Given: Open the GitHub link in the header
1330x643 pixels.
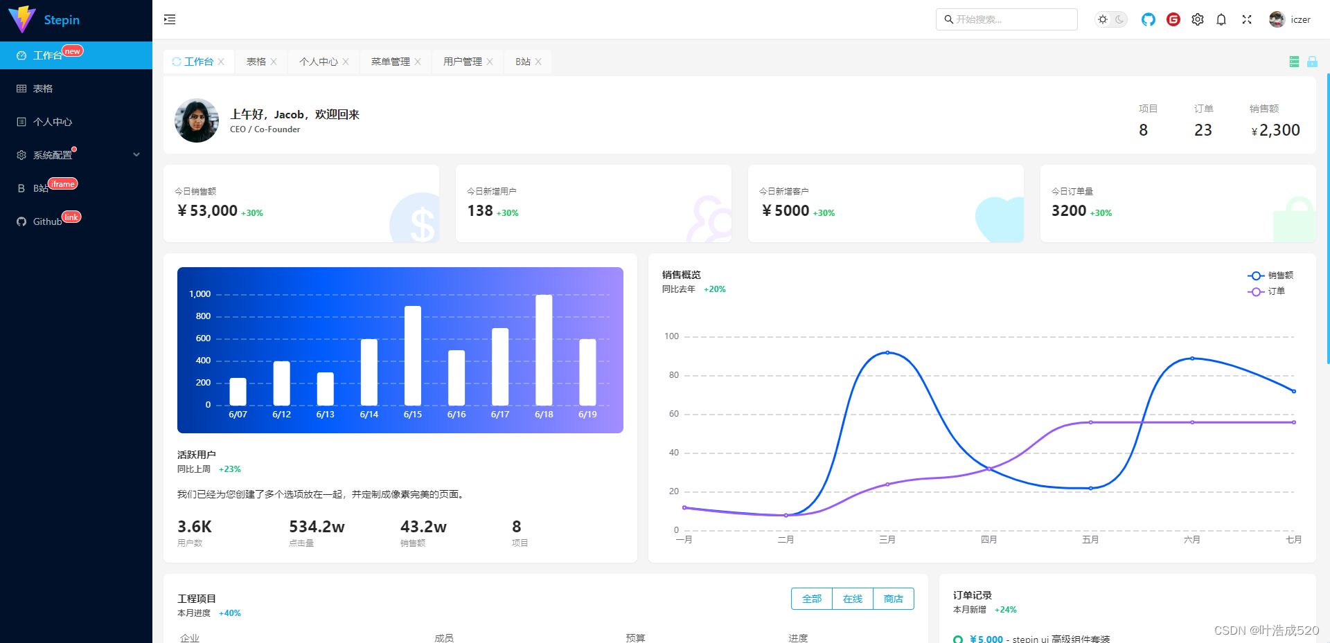Looking at the screenshot, I should pyautogui.click(x=1149, y=19).
